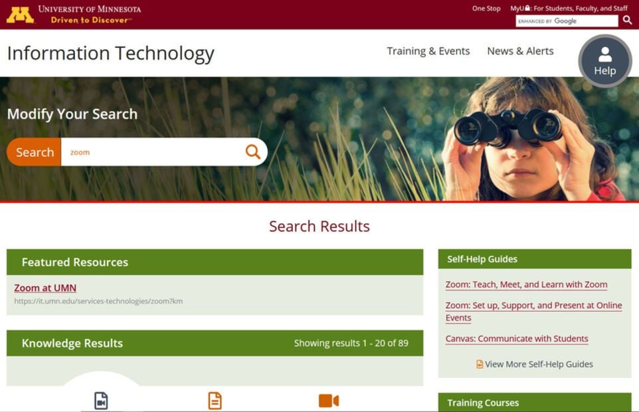
Task: Click the it.umn.edu zoom URL text
Action: click(98, 301)
